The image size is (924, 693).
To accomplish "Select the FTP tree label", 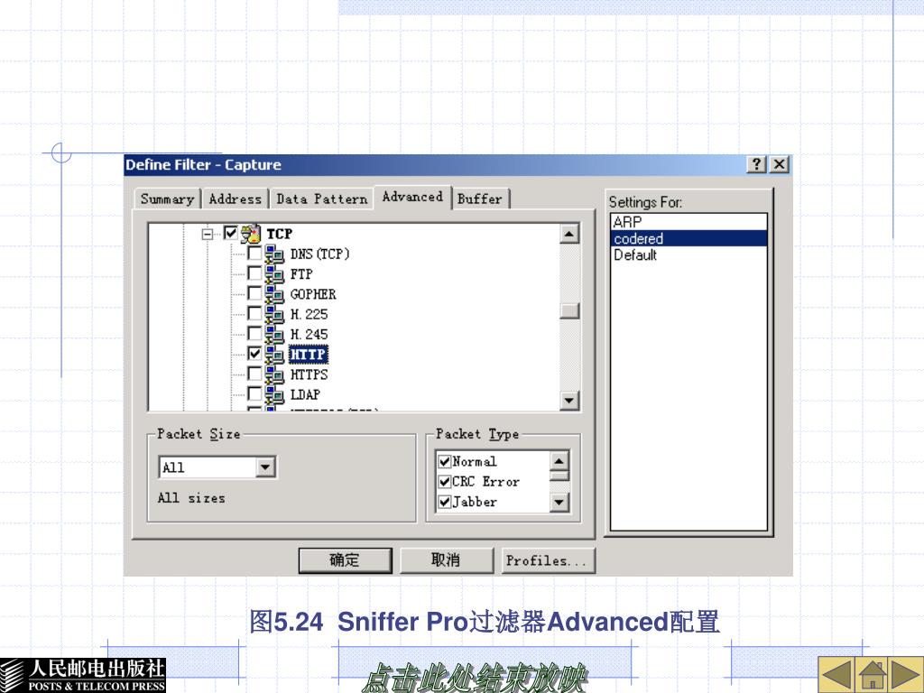I will point(301,274).
